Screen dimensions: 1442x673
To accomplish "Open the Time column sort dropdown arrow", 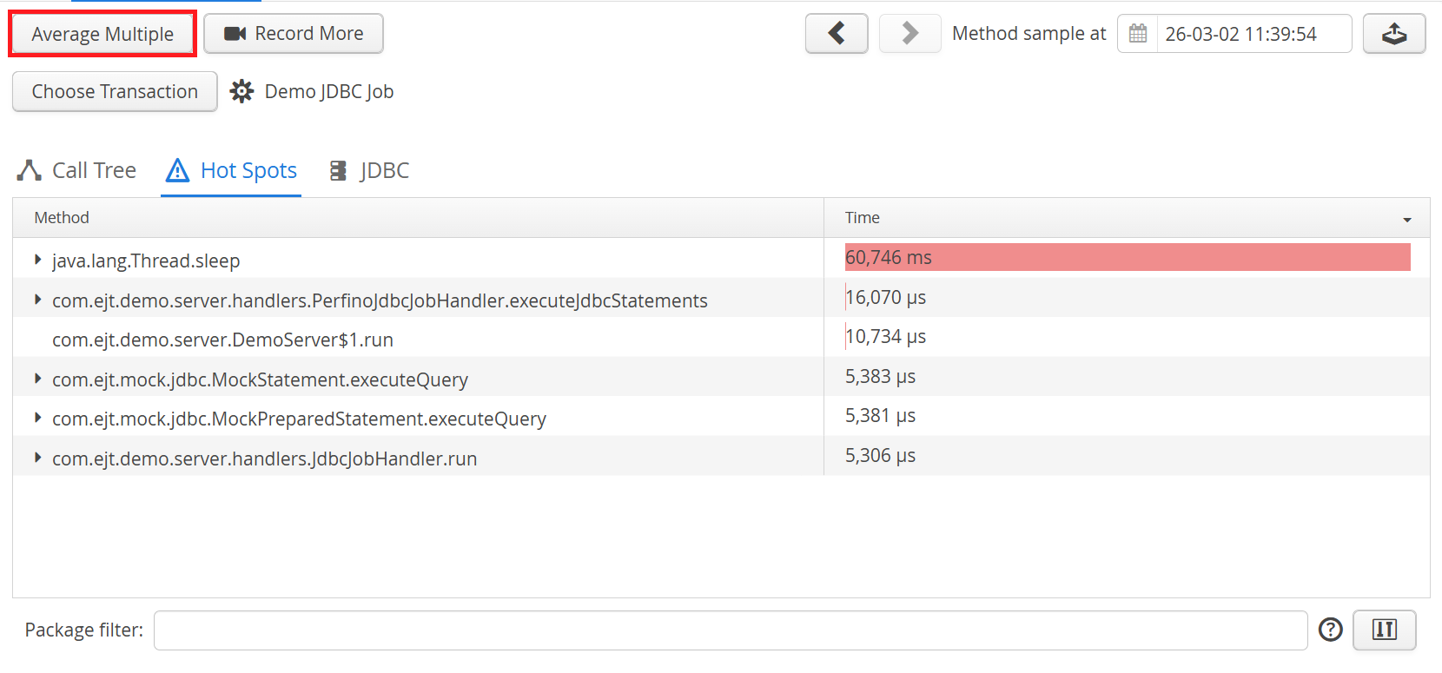I will tap(1406, 220).
